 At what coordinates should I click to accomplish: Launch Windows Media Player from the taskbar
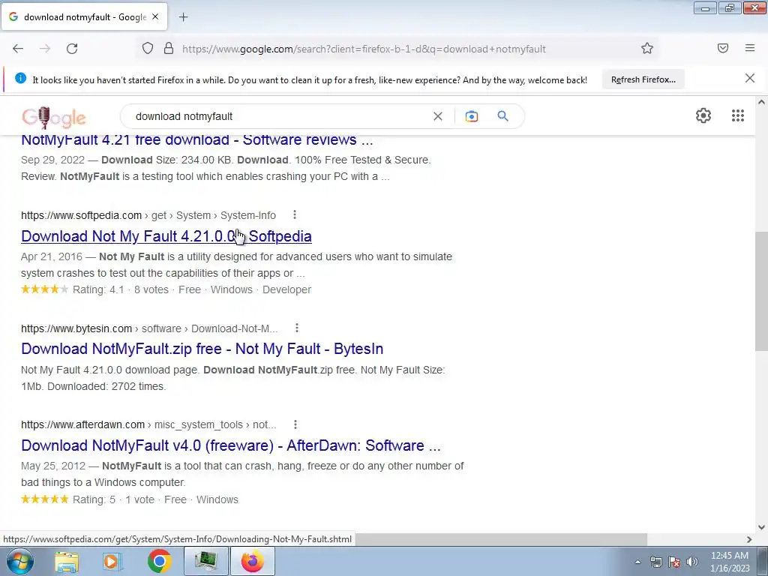coord(112,561)
